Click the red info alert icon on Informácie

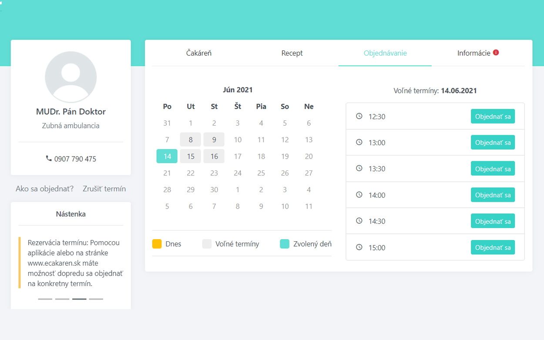tap(496, 53)
